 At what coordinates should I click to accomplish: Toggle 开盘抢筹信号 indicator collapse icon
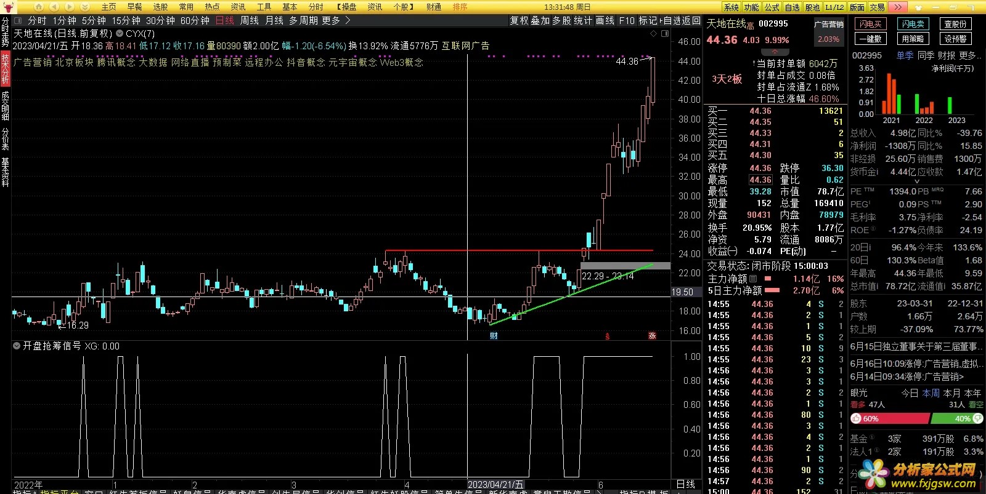(x=17, y=346)
